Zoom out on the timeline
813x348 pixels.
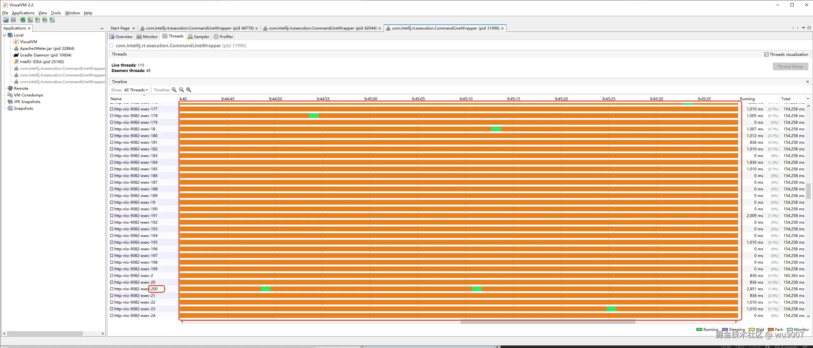(x=181, y=89)
